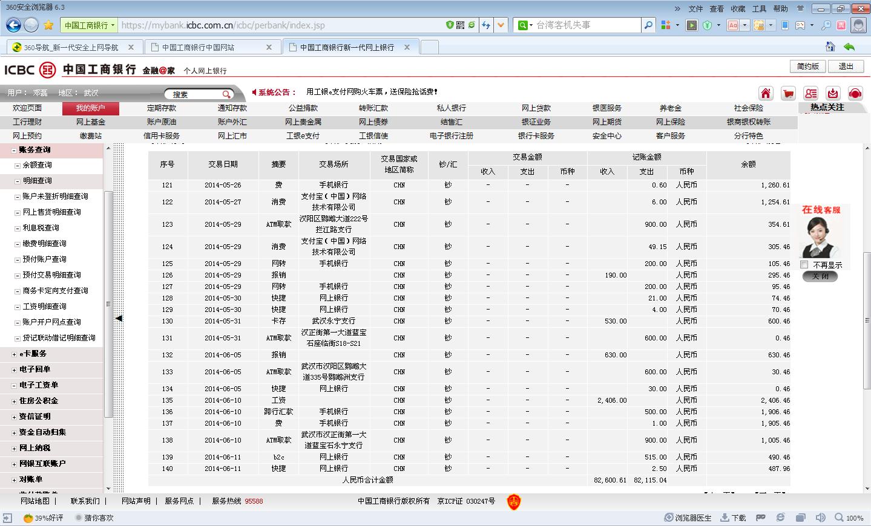
Task: Expand the e卡服务 section
Action: click(x=14, y=354)
